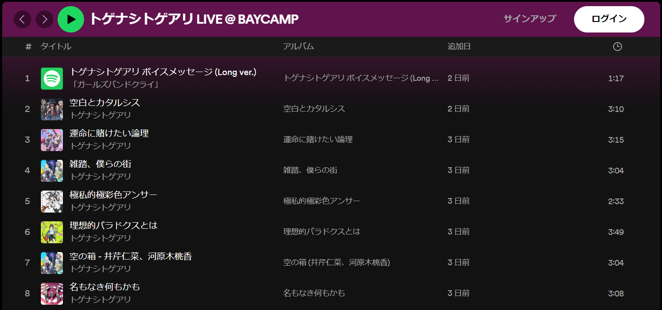Screen dimensions: 662x310
Task: Go forward with the right arrow button
Action: point(44,19)
